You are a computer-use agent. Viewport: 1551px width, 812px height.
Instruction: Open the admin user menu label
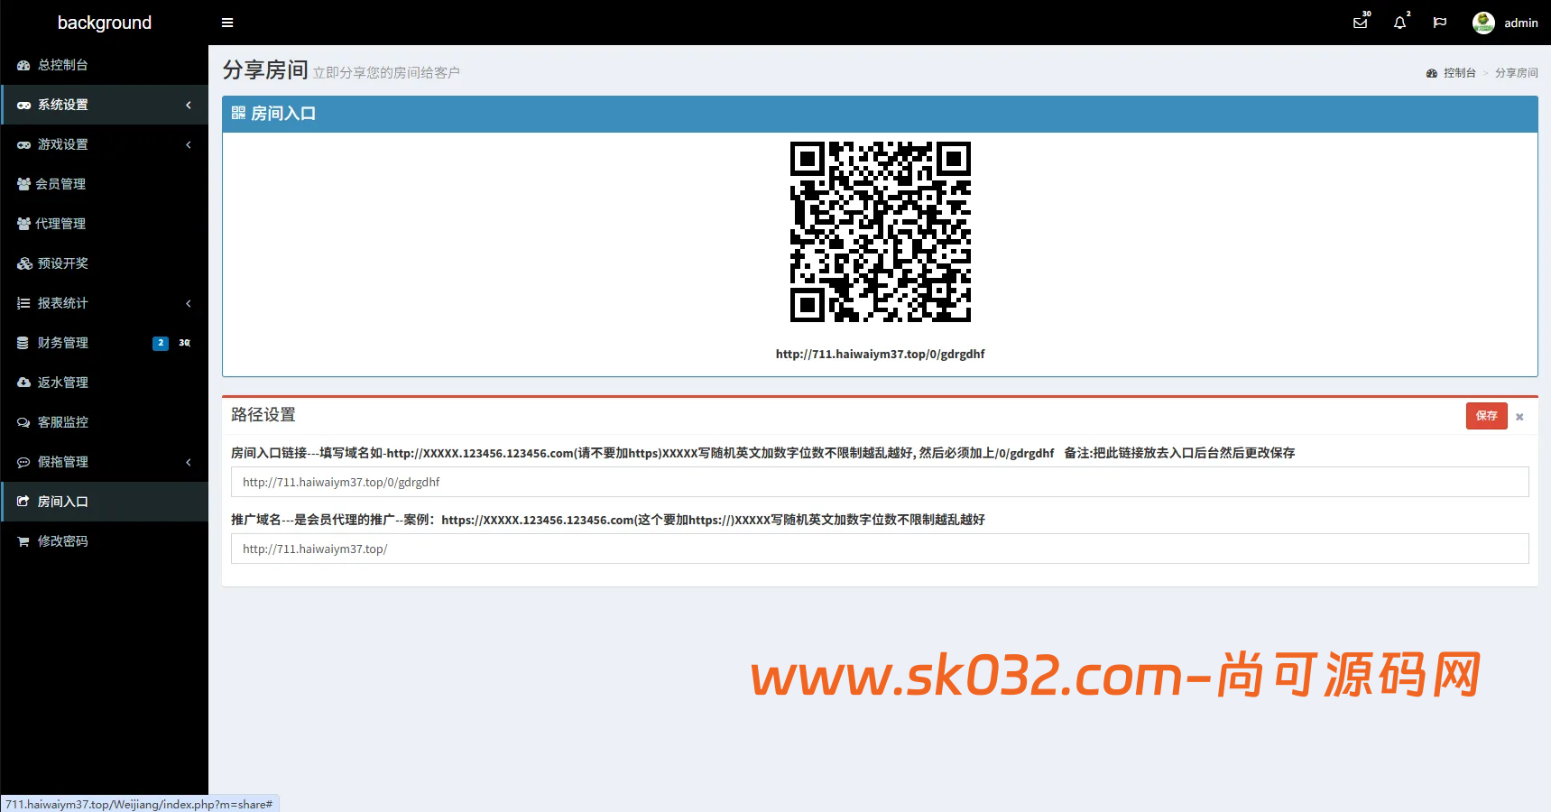point(1520,23)
